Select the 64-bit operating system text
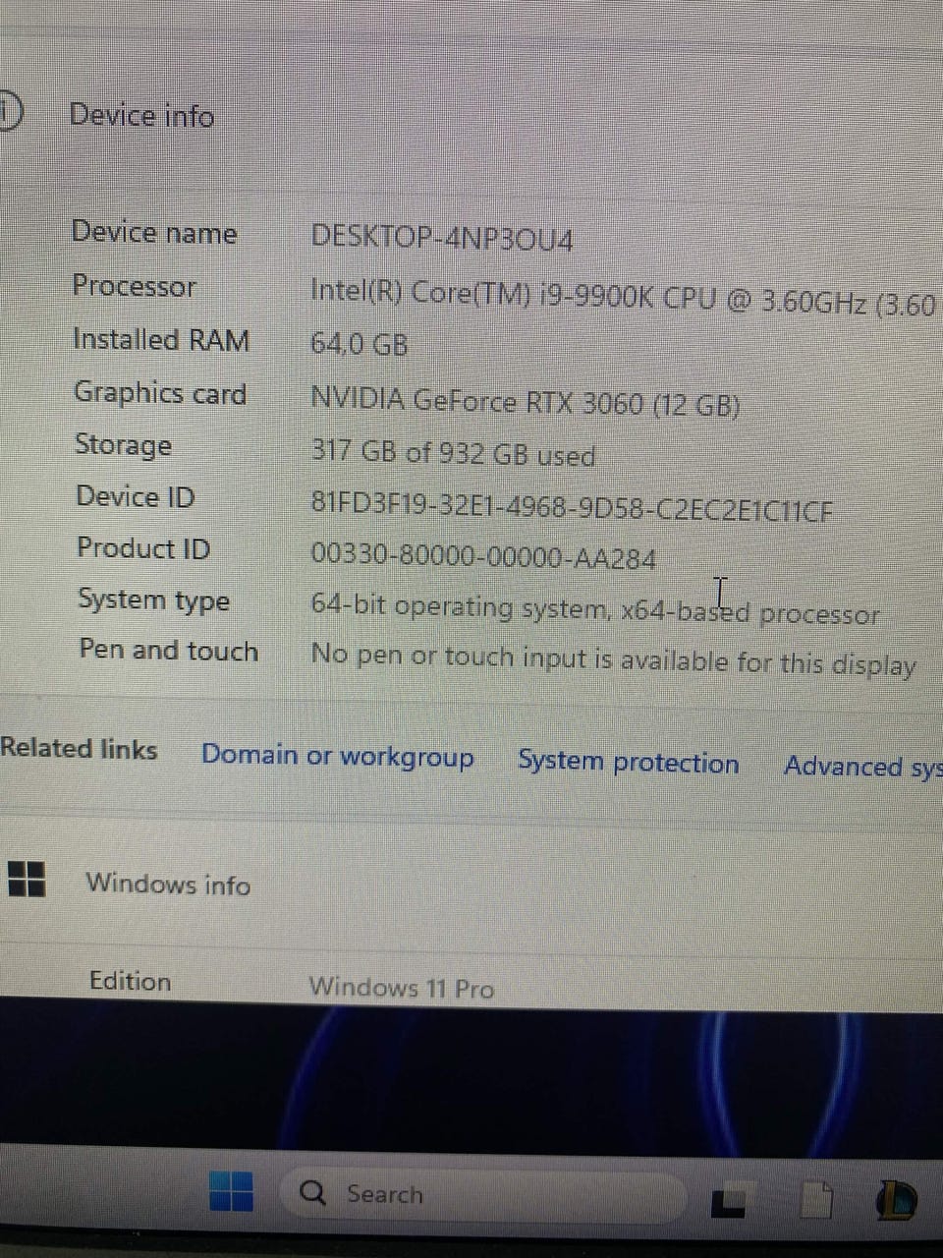Image resolution: width=943 pixels, height=1258 pixels. click(595, 609)
